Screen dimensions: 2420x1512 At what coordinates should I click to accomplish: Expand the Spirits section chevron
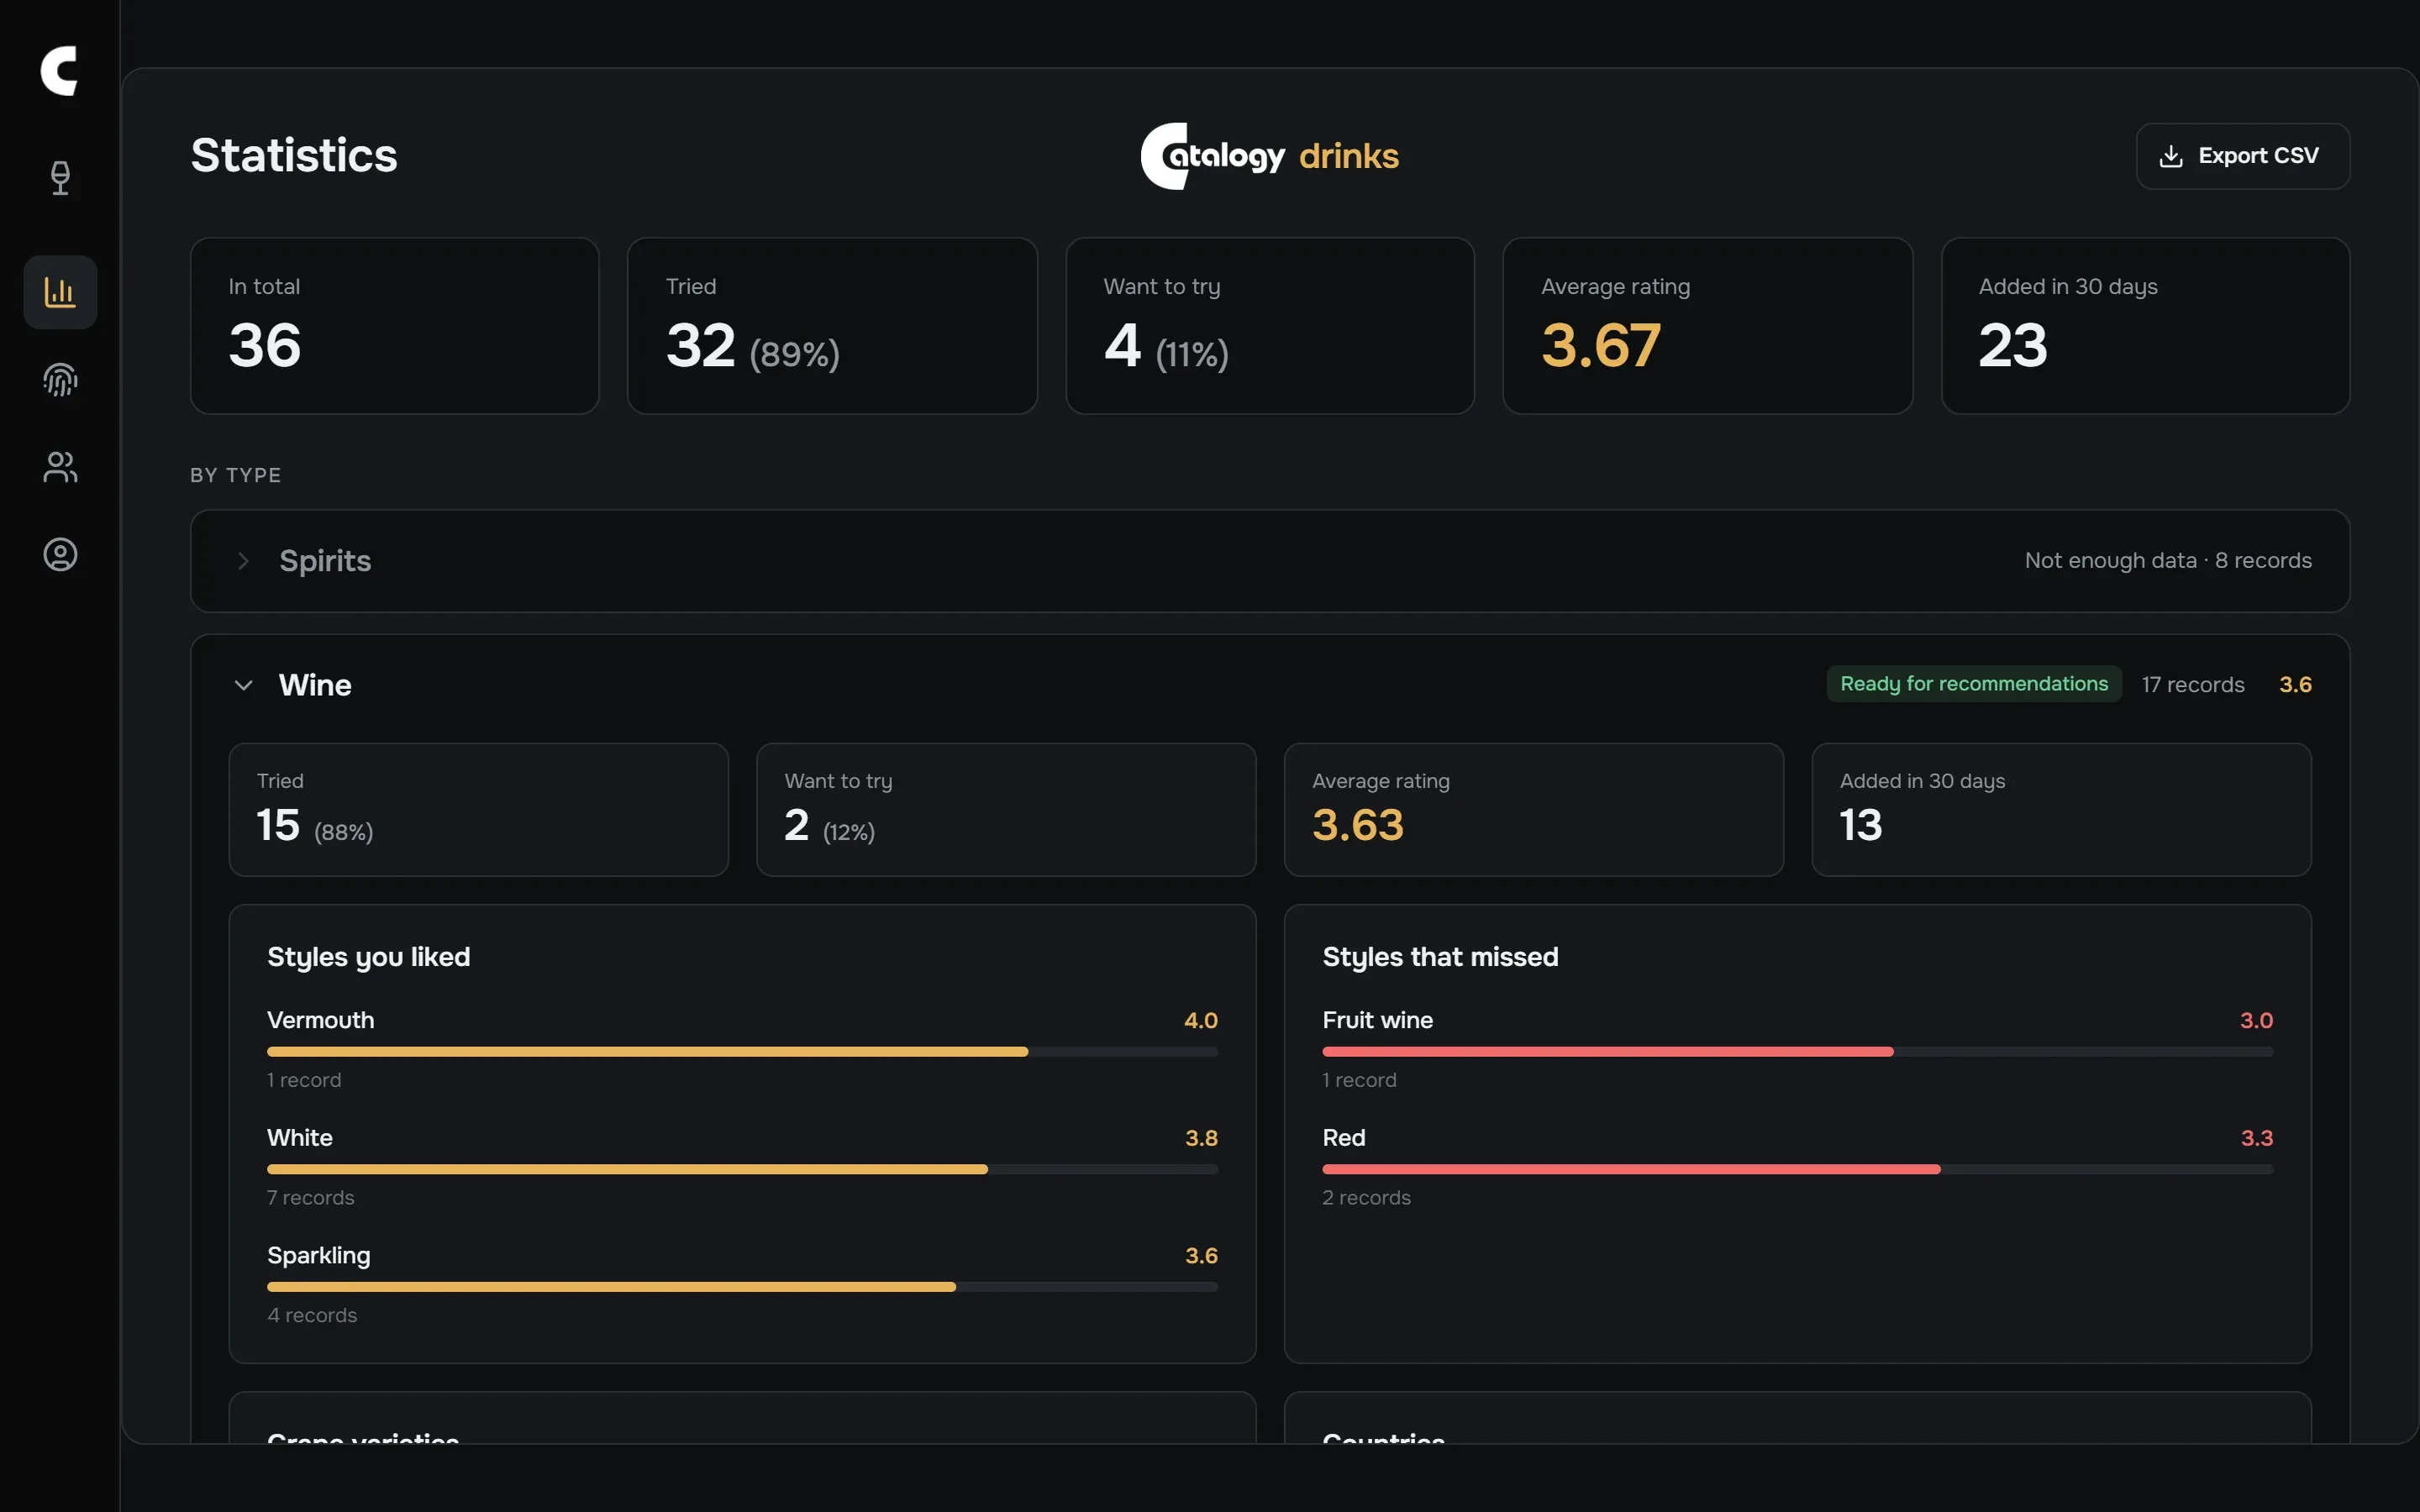point(243,561)
